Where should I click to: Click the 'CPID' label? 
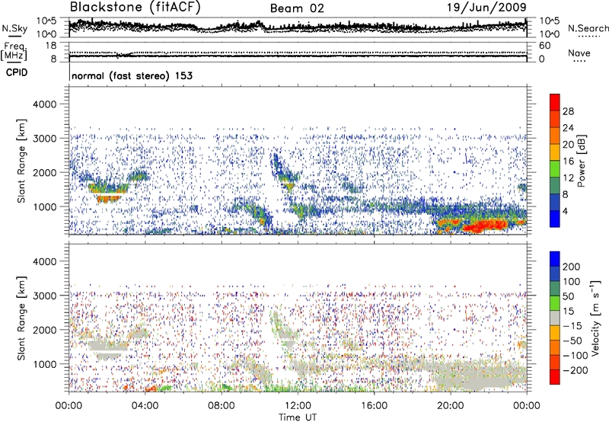[17, 72]
